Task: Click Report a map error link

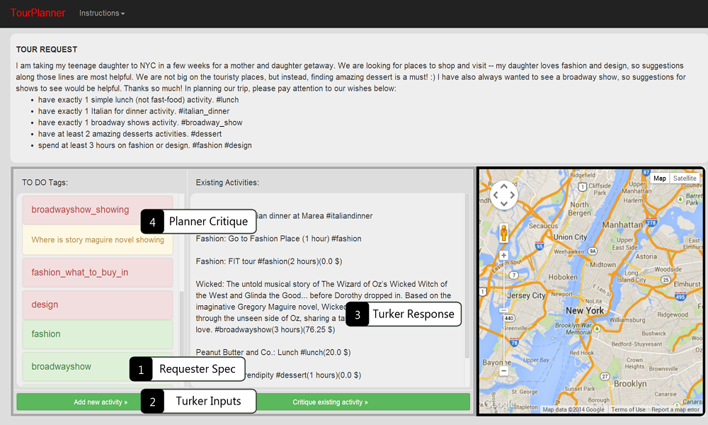Action: click(676, 409)
